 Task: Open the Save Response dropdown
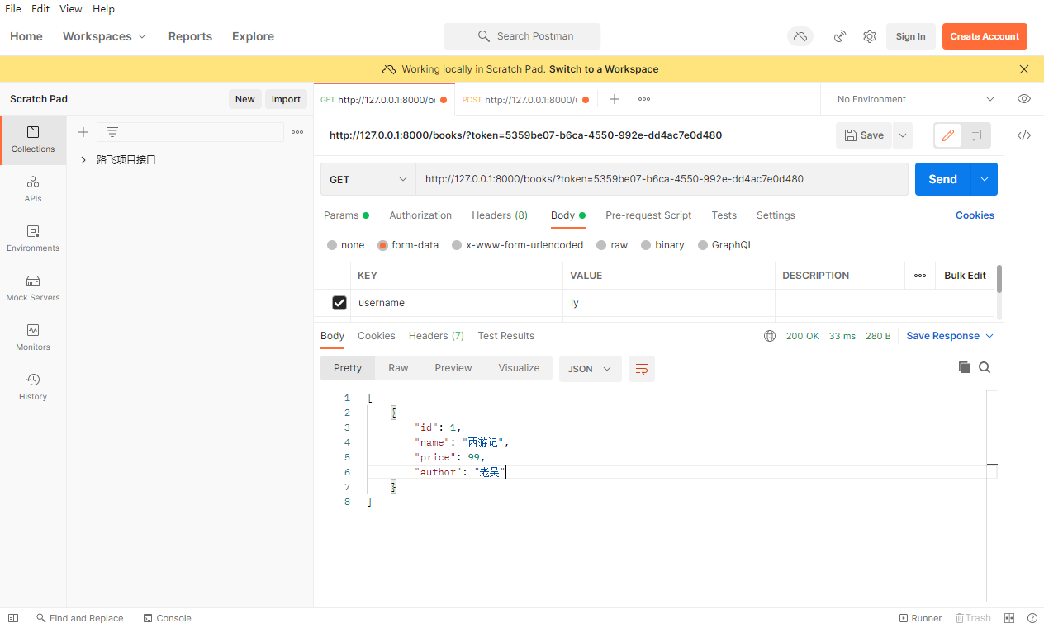pyautogui.click(x=950, y=336)
